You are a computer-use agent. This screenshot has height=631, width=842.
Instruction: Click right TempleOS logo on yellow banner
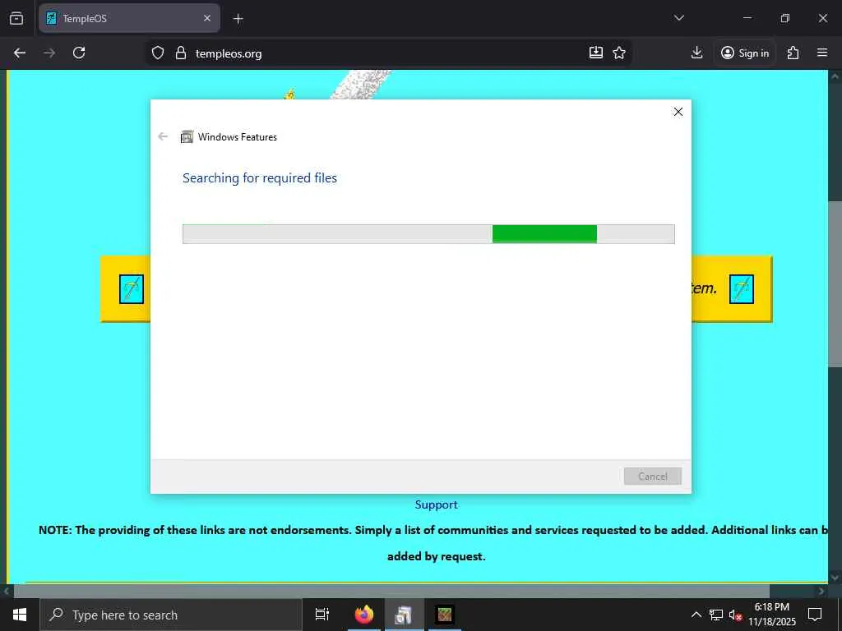pos(742,289)
